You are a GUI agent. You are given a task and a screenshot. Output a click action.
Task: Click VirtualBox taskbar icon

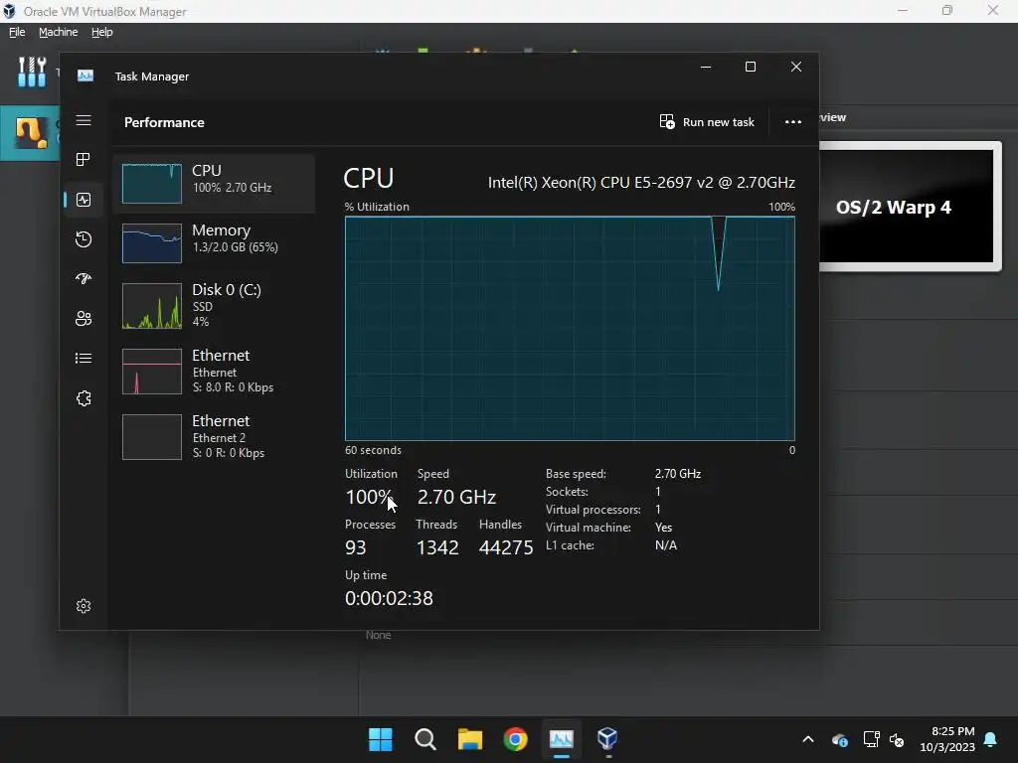point(607,739)
